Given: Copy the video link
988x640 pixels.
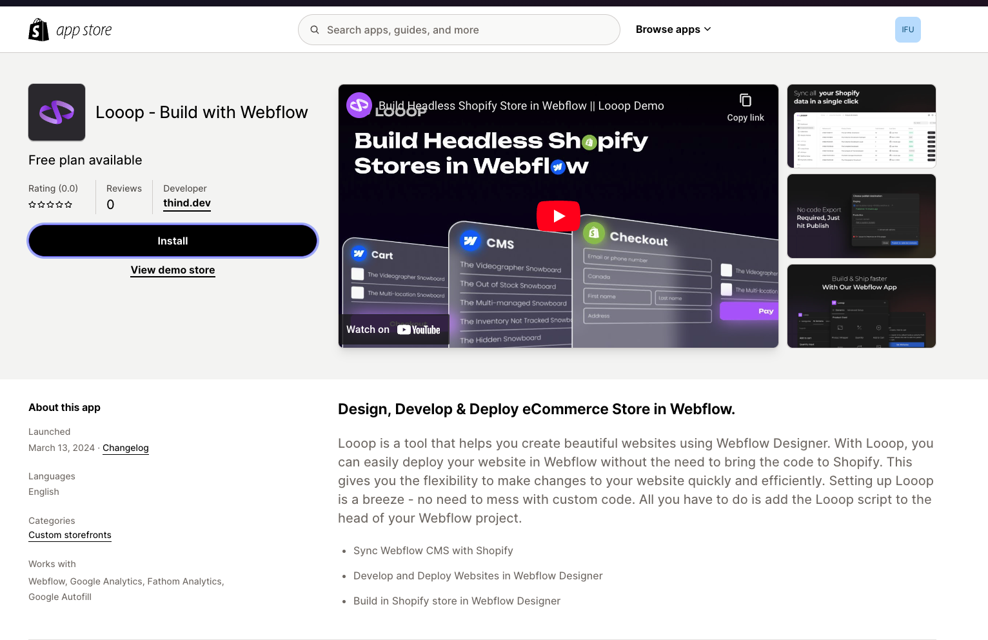Looking at the screenshot, I should point(746,107).
